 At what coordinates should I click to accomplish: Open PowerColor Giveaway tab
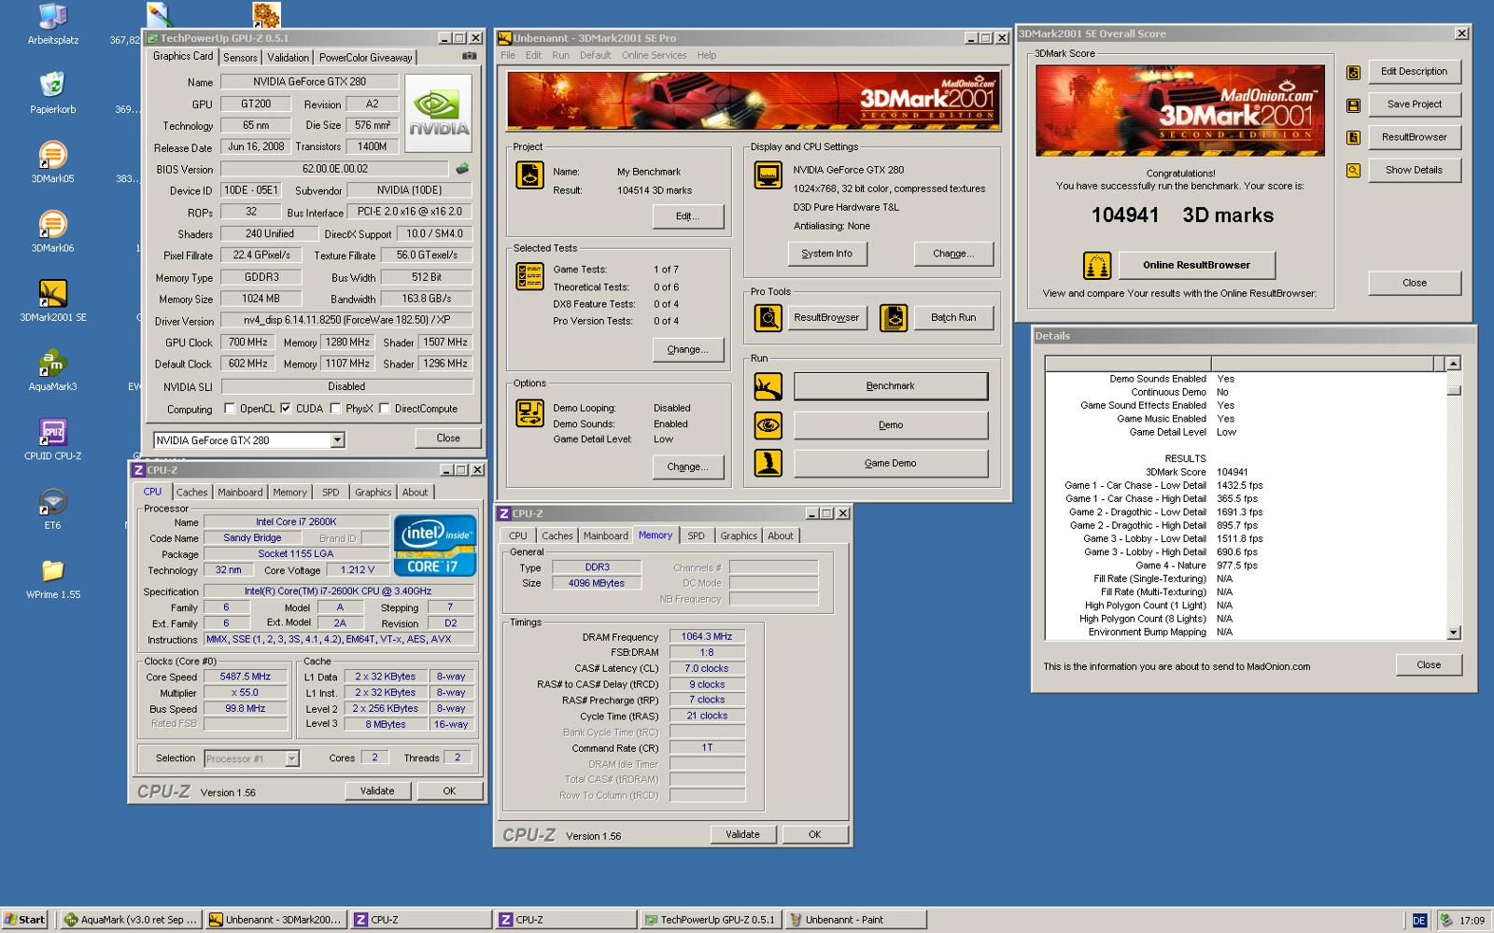(x=365, y=58)
